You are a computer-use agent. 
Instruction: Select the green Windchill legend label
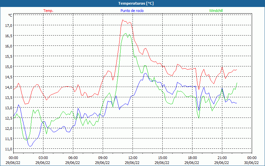point(216,11)
